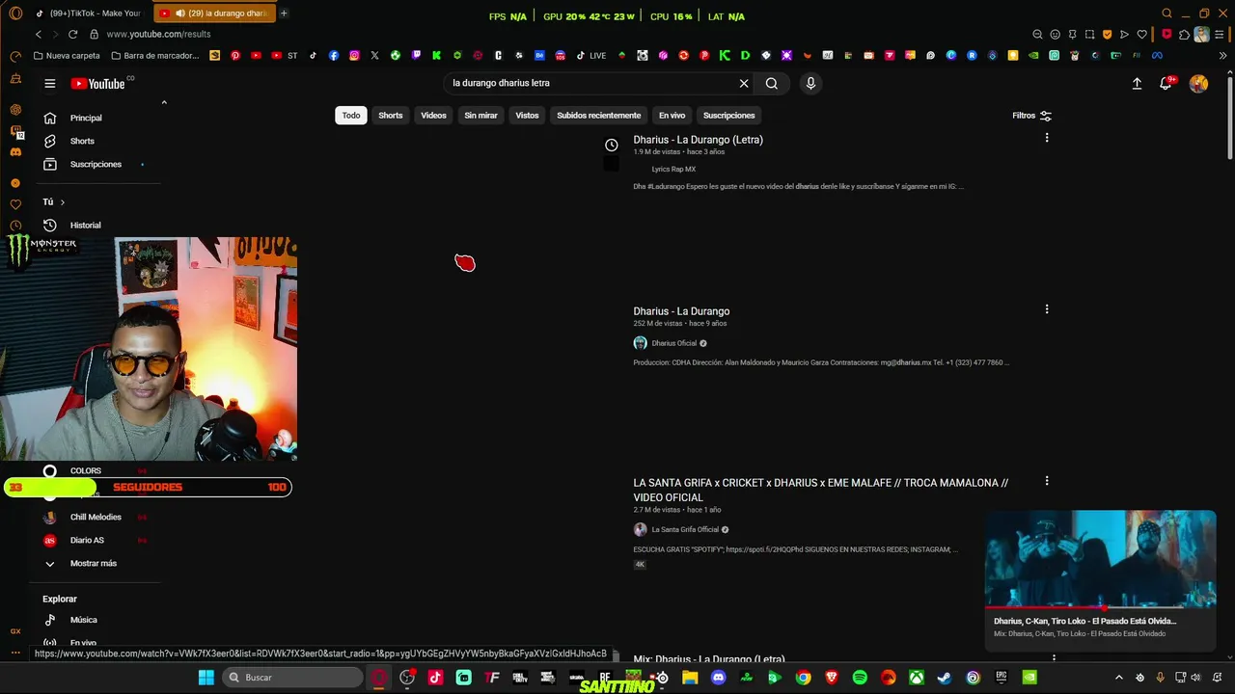
Task: Open La Santa Grifa Official channel
Action: coord(685,529)
